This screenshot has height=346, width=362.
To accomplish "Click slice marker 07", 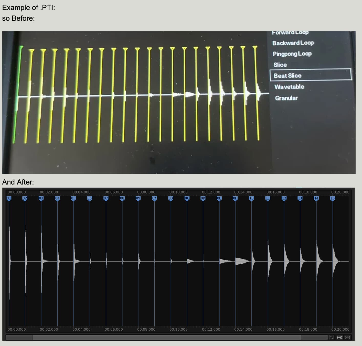I will coord(106,198).
